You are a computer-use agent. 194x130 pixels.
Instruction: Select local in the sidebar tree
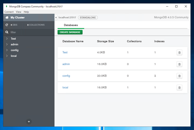coord(14,56)
